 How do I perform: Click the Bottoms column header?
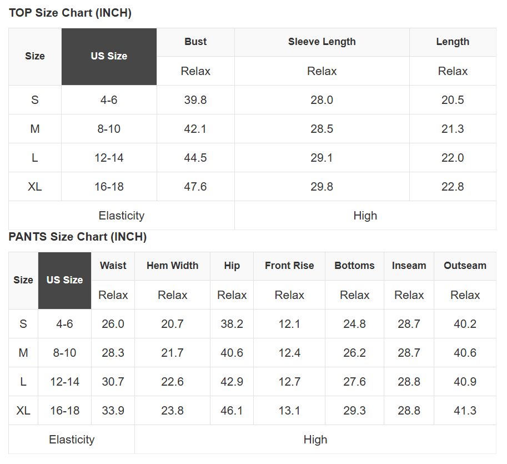354,266
